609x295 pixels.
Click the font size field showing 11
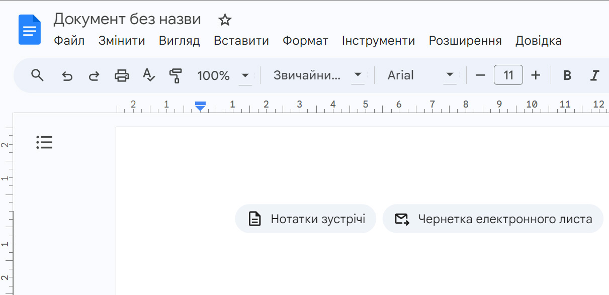pyautogui.click(x=508, y=75)
